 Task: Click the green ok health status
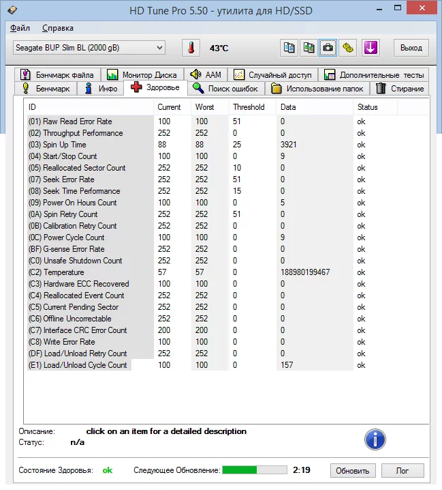coord(108,470)
